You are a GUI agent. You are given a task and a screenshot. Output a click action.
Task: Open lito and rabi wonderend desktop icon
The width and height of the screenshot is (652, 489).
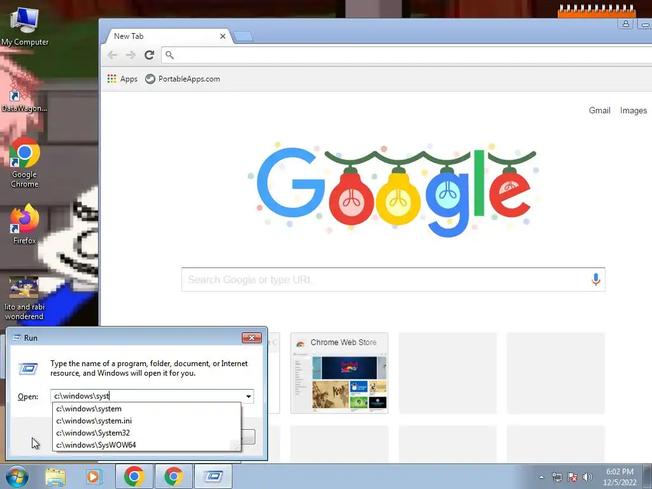pyautogui.click(x=24, y=298)
